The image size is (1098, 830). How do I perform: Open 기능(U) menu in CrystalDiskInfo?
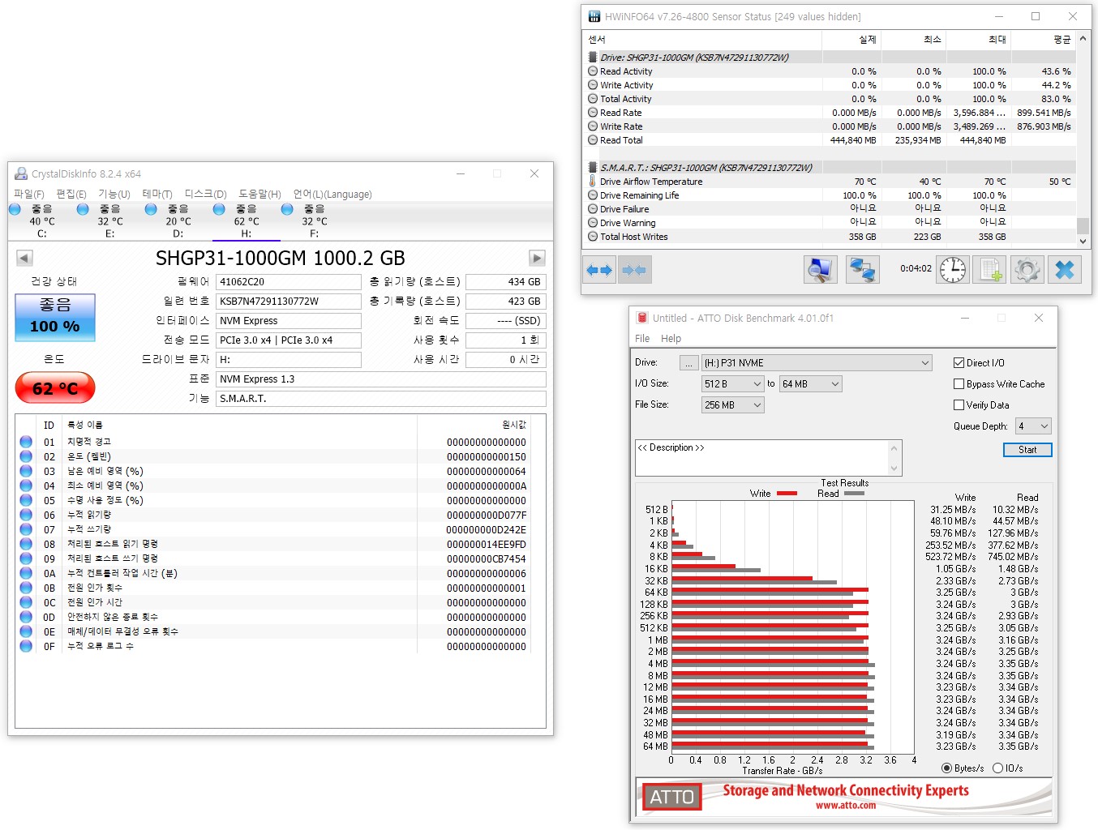tap(114, 195)
